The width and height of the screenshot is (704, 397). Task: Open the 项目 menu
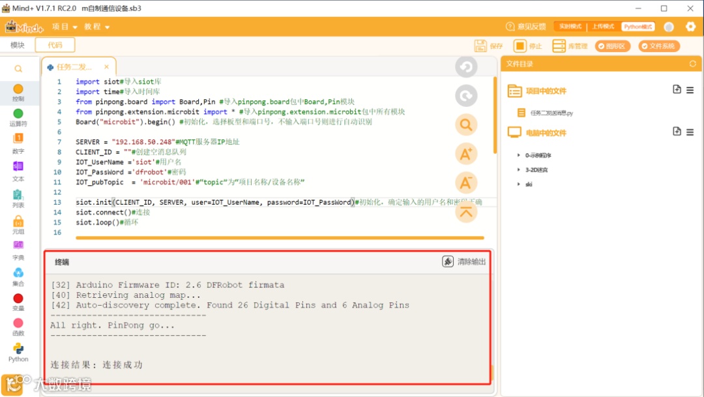pyautogui.click(x=64, y=27)
